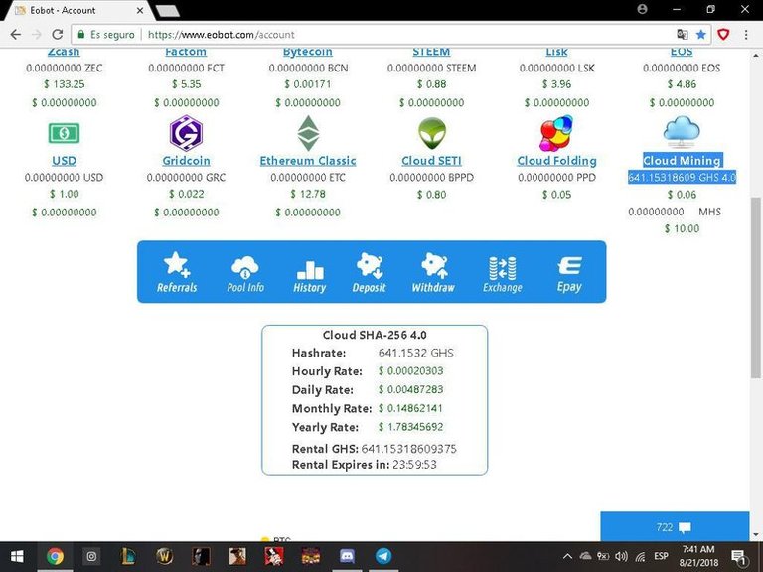The image size is (763, 572).
Task: Click the page's vertical scrollbar thumb
Action: point(755,287)
